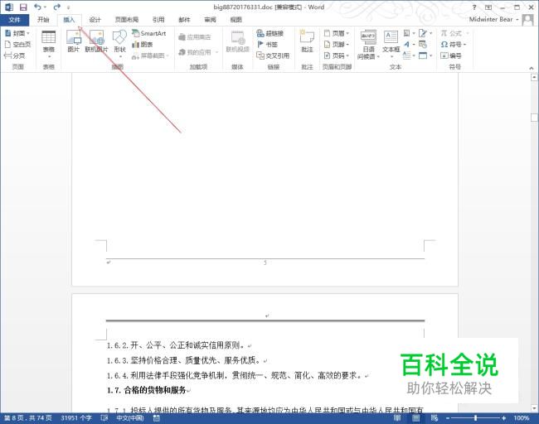Viewport: 539px width, 424px height.
Task: Click the proofing book icon in status bar
Action: coord(104,418)
